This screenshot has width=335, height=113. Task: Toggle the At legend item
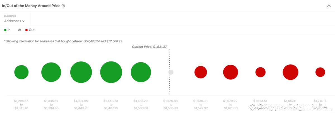[20, 30]
